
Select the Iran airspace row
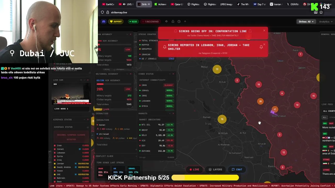[71, 145]
